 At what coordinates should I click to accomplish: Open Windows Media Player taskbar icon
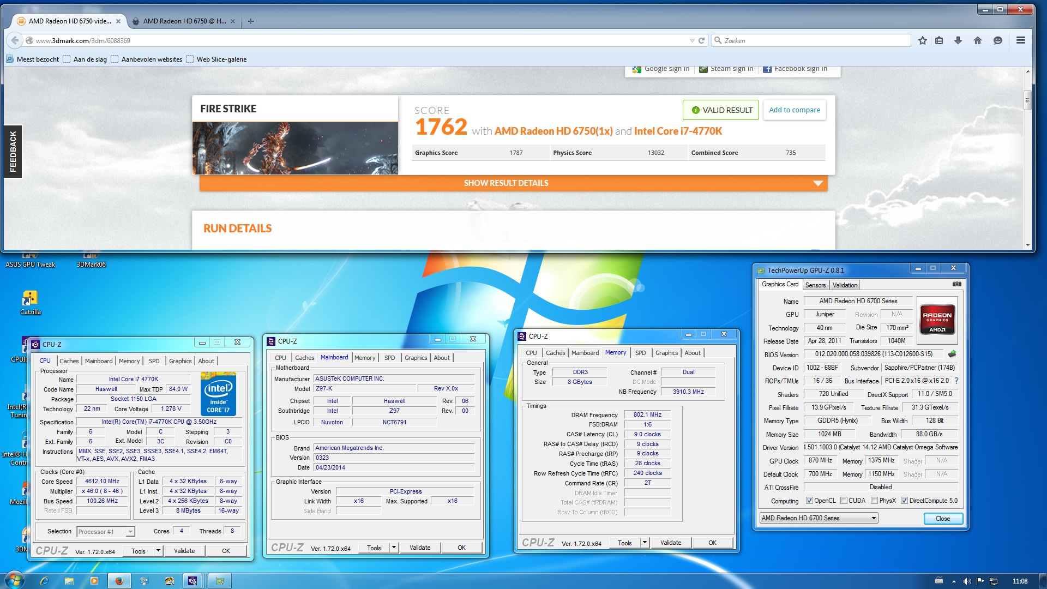coord(94,581)
